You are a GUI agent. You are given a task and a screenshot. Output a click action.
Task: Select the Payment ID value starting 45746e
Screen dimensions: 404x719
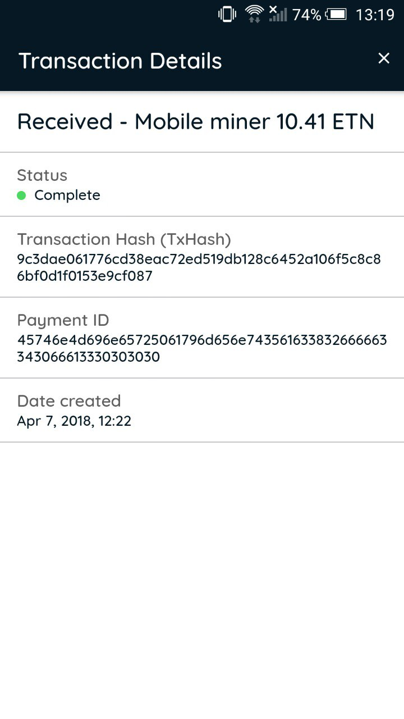click(x=202, y=340)
